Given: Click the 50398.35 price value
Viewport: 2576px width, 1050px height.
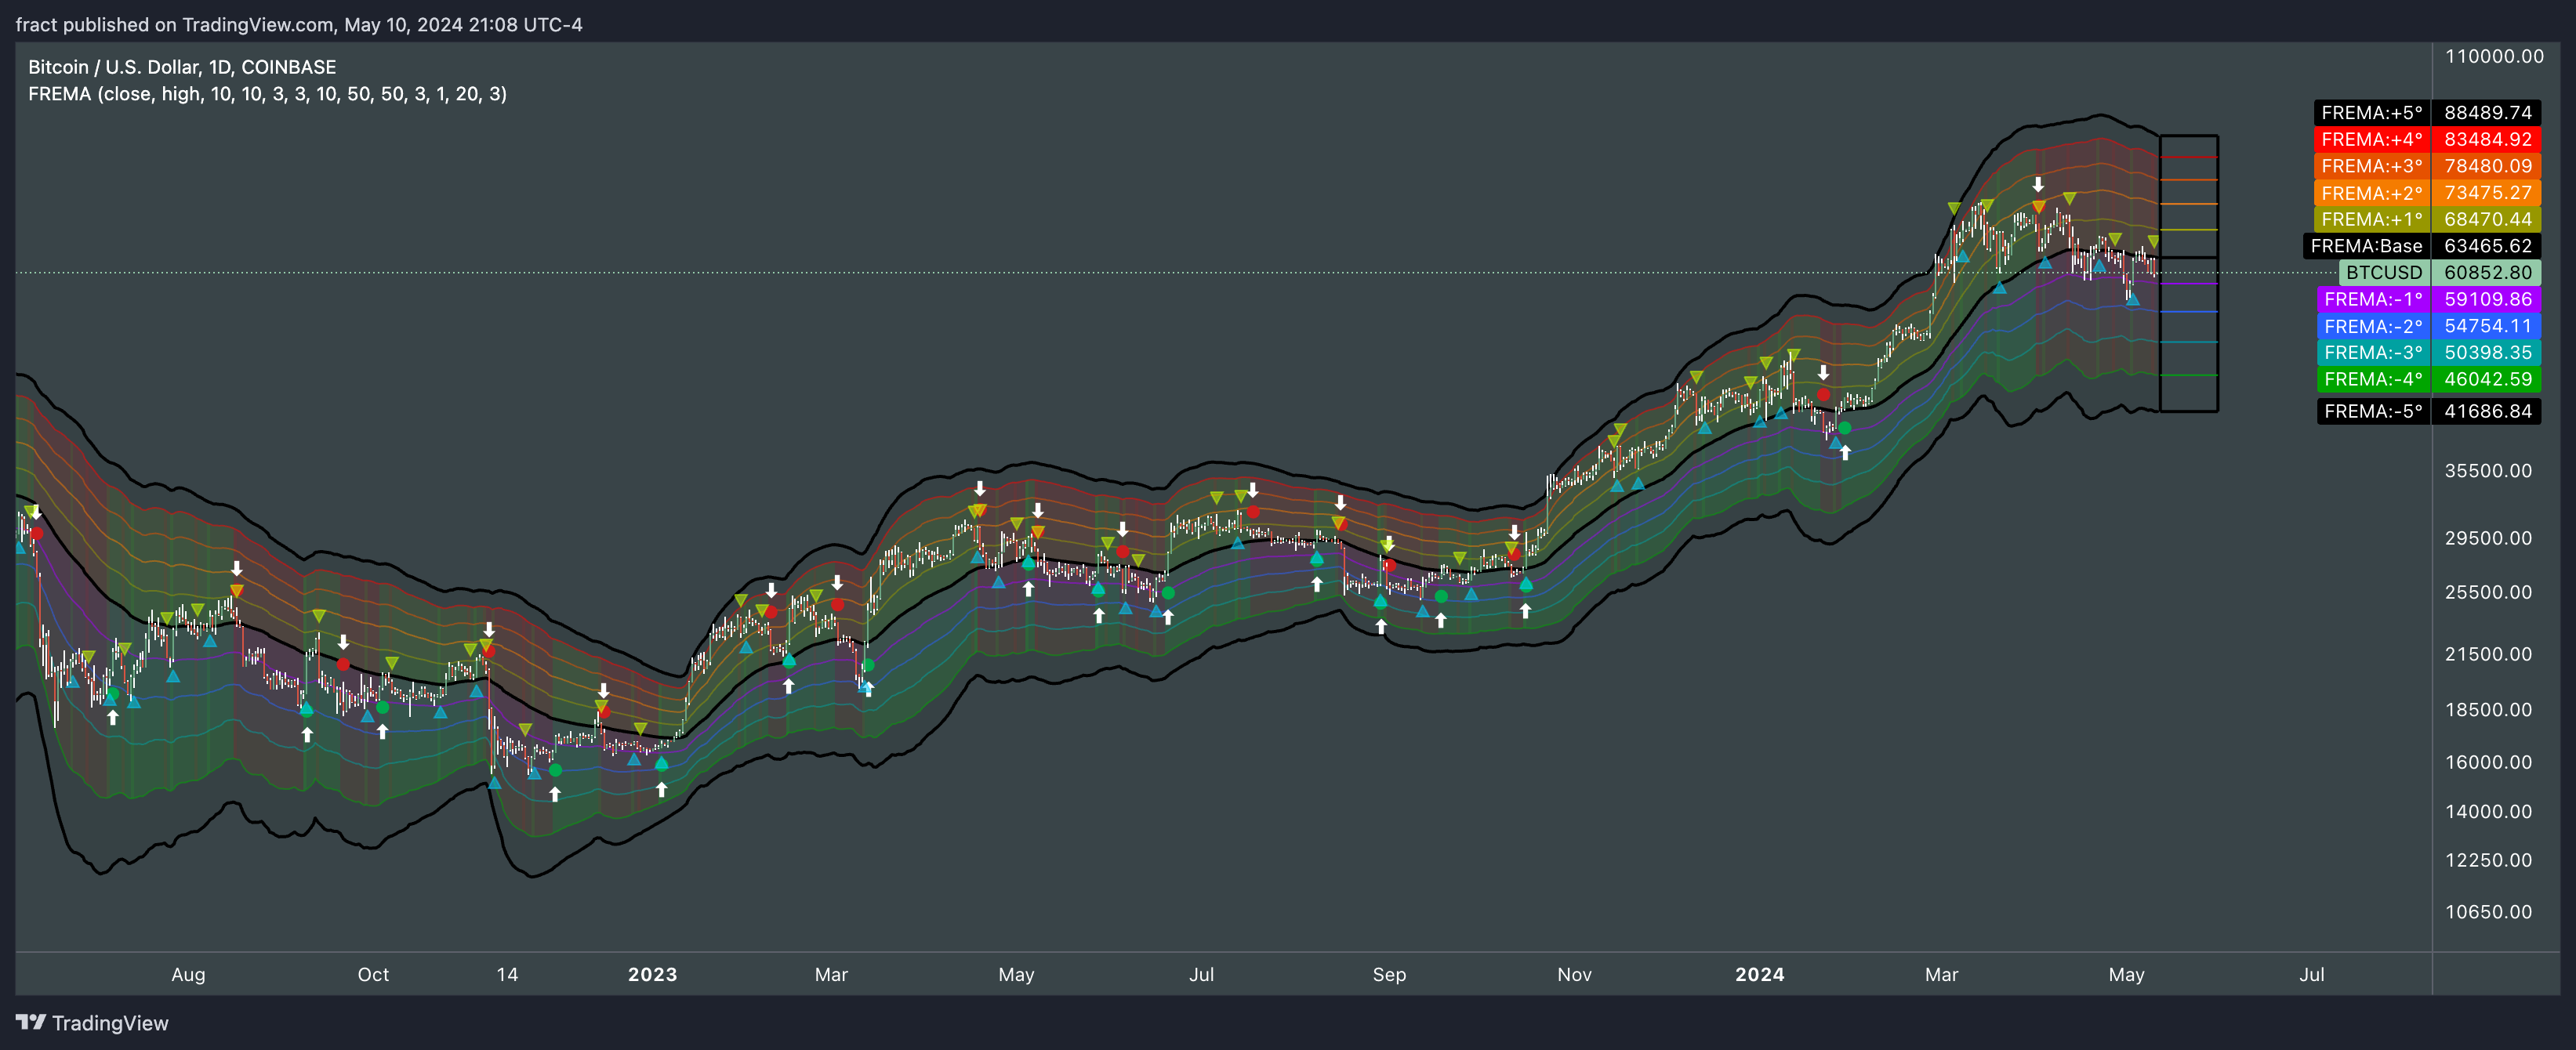Looking at the screenshot, I should tap(2487, 352).
